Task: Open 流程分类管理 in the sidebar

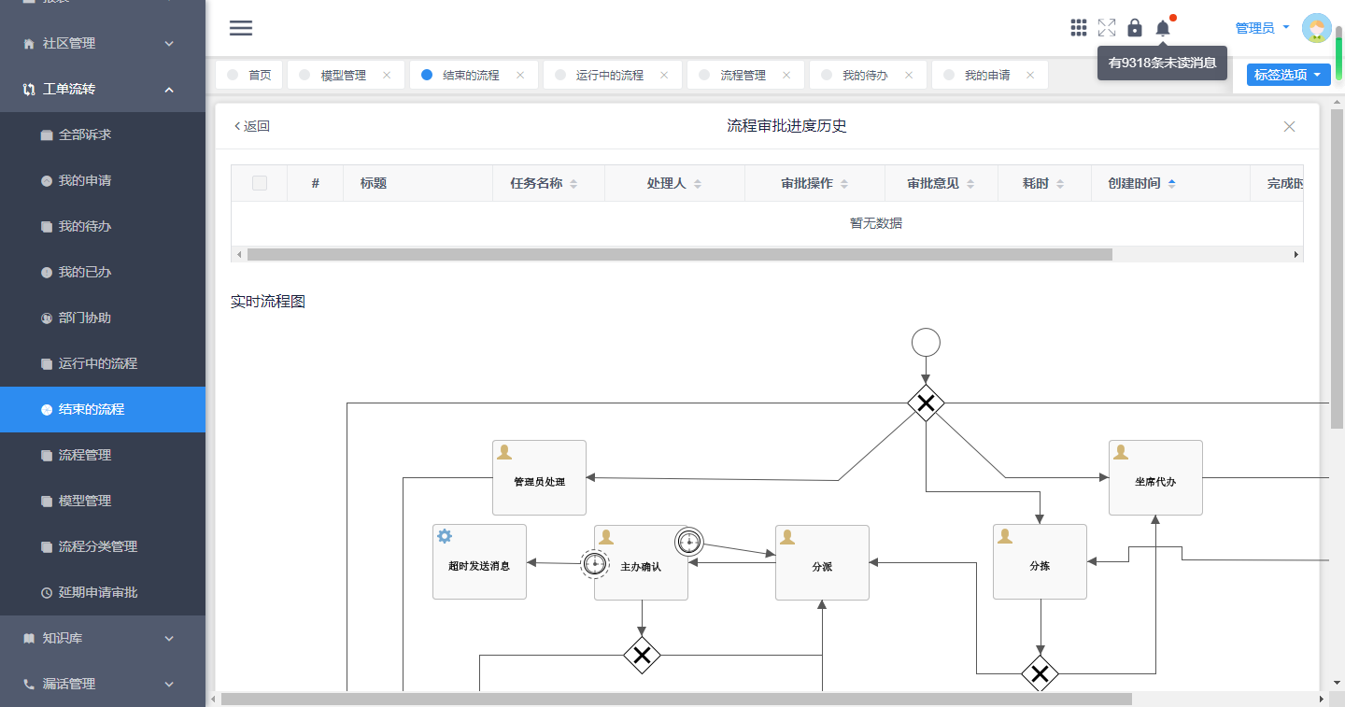Action: click(103, 546)
